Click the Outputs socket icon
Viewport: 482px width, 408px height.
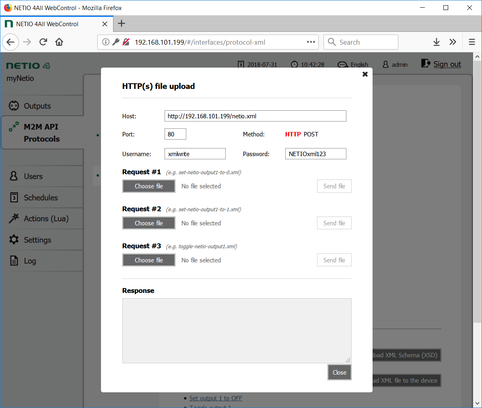coord(14,105)
